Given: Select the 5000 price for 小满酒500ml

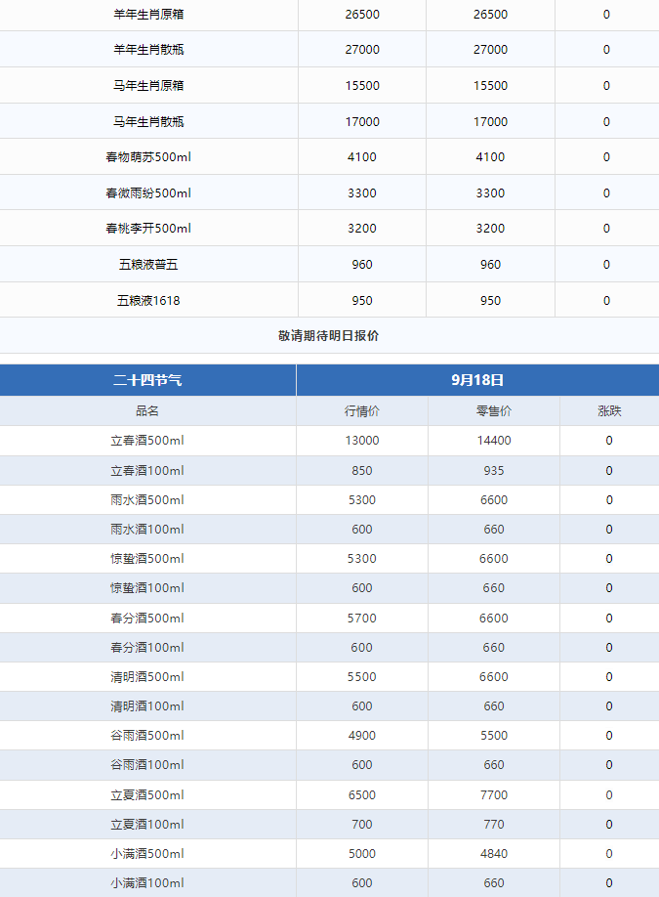Looking at the screenshot, I should pos(362,854).
